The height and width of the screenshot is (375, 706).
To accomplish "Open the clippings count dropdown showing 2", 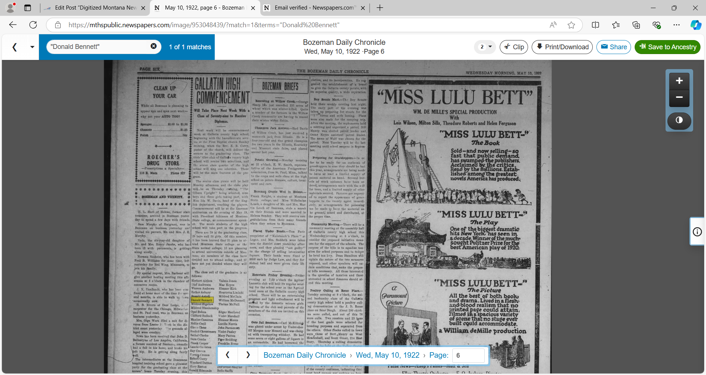I will pos(485,47).
